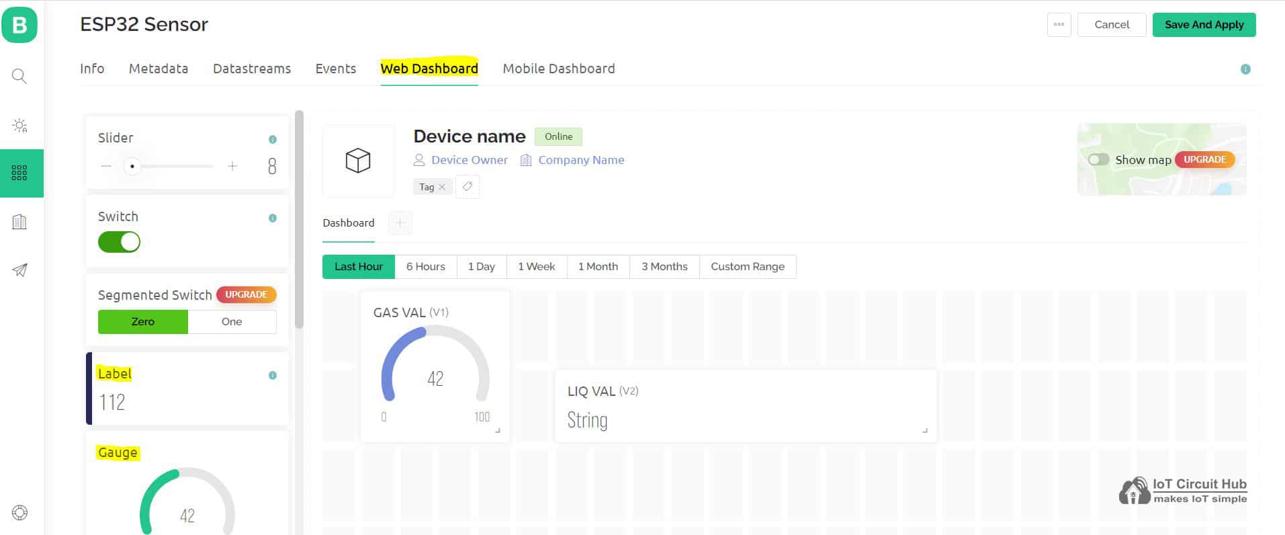
Task: Remove the Tag with its x icon
Action: [442, 188]
